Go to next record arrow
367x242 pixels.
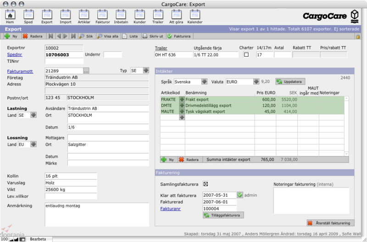[x=65, y=36]
